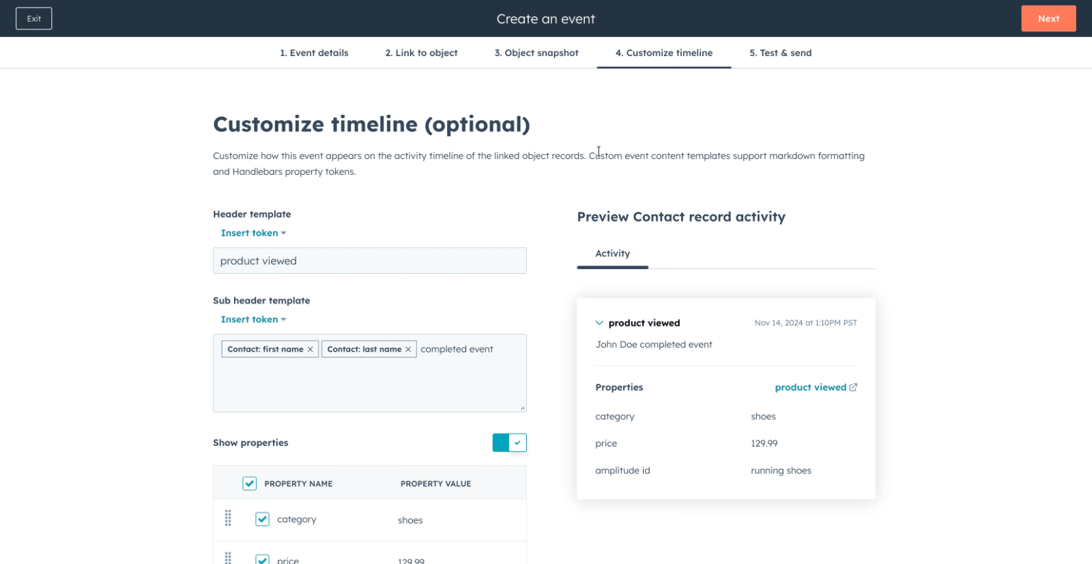Click 'shoes' value in preview card
Viewport: 1092px width, 564px height.
point(764,417)
